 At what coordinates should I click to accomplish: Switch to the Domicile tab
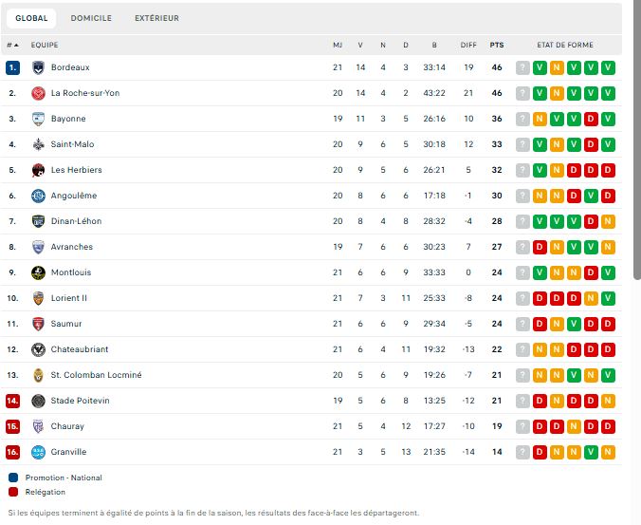(x=91, y=18)
